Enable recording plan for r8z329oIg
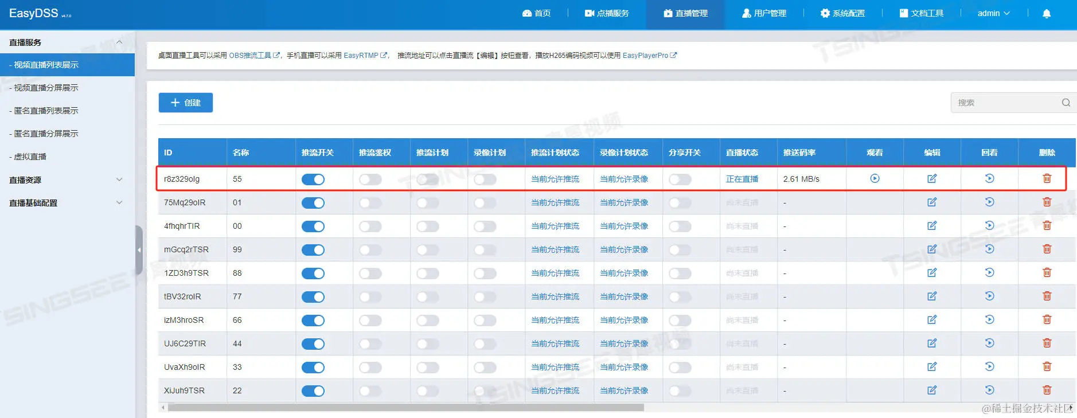 click(x=485, y=179)
